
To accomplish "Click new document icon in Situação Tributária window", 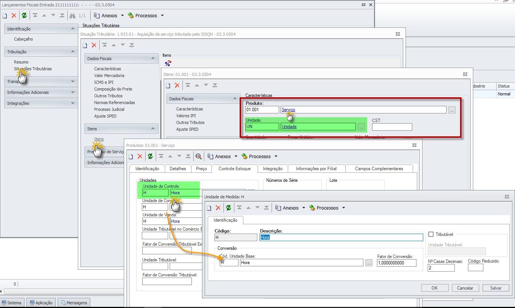I will [85, 45].
